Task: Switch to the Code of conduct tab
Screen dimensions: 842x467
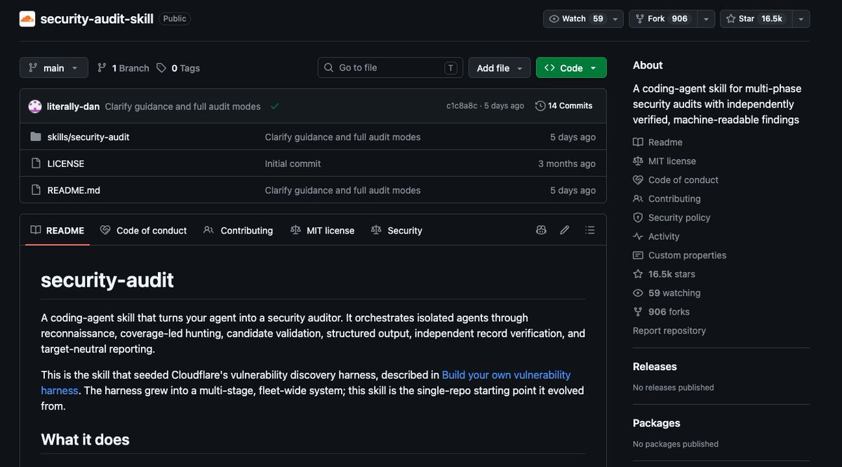Action: (143, 230)
